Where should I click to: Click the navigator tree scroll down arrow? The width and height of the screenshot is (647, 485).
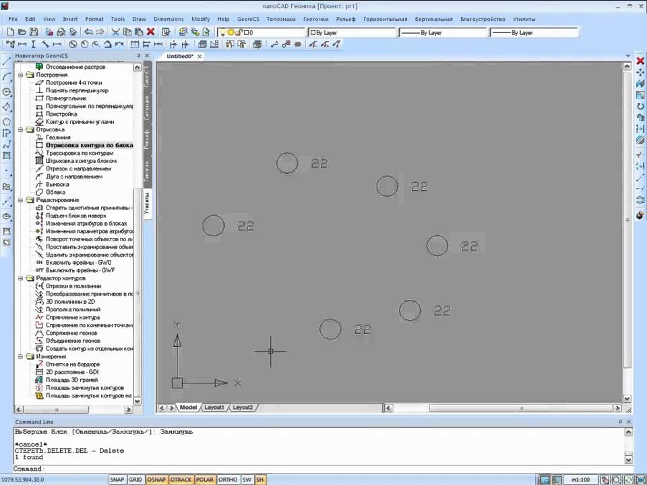tap(137, 401)
